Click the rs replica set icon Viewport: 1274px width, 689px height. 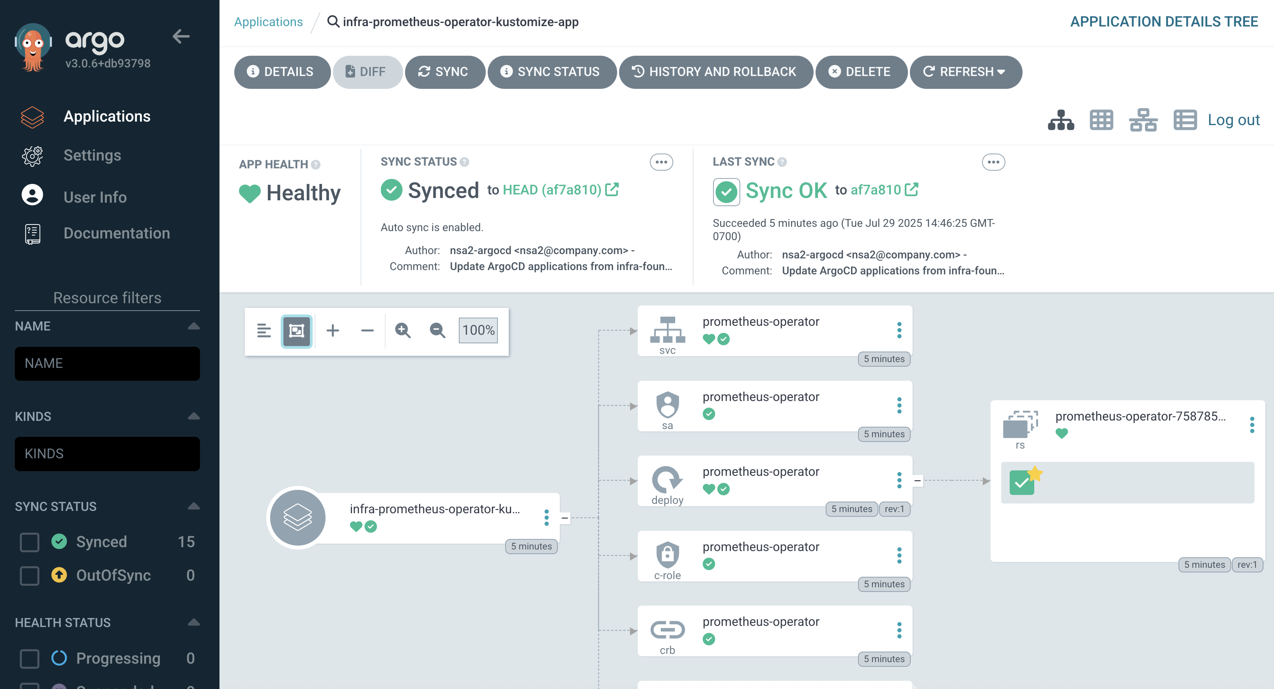point(1020,424)
